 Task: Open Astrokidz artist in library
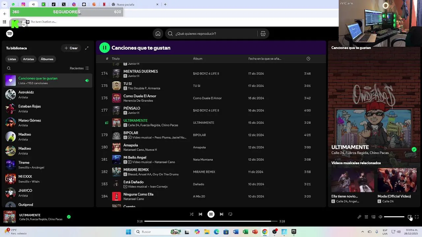point(48,95)
